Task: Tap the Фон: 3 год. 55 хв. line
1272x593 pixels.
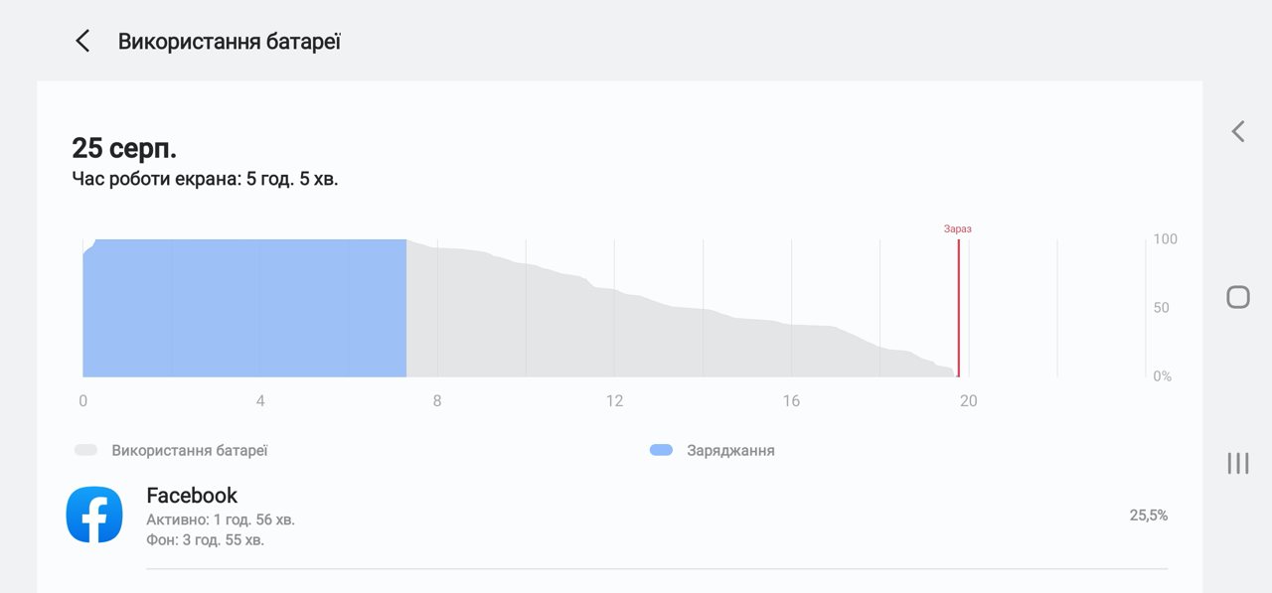Action: [205, 540]
